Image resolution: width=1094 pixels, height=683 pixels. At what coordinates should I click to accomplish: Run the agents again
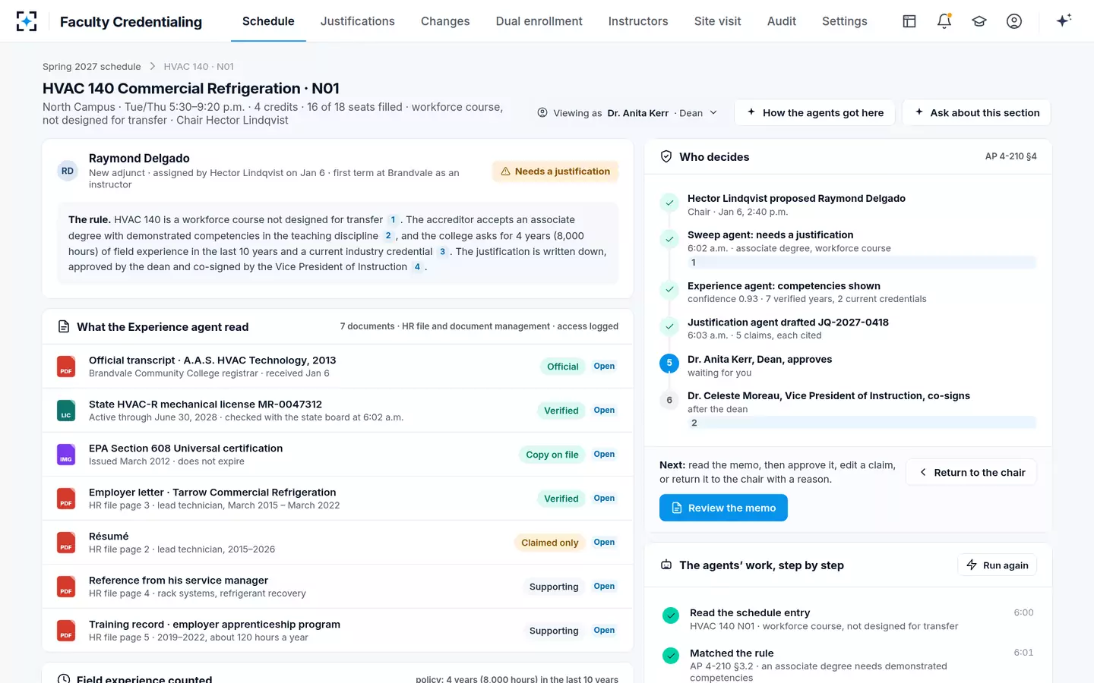click(x=997, y=565)
